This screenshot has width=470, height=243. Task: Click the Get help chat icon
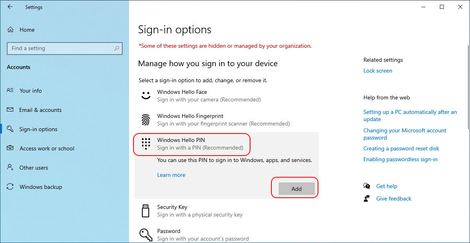coord(367,186)
